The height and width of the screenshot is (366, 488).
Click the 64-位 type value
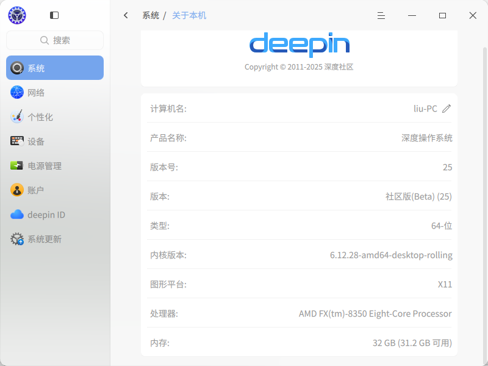click(x=441, y=226)
